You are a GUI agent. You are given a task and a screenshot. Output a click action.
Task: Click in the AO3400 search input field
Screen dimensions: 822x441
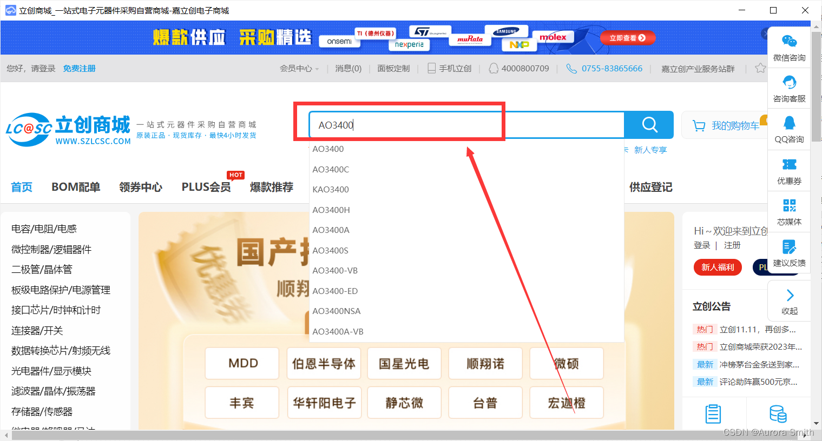[x=466, y=125]
